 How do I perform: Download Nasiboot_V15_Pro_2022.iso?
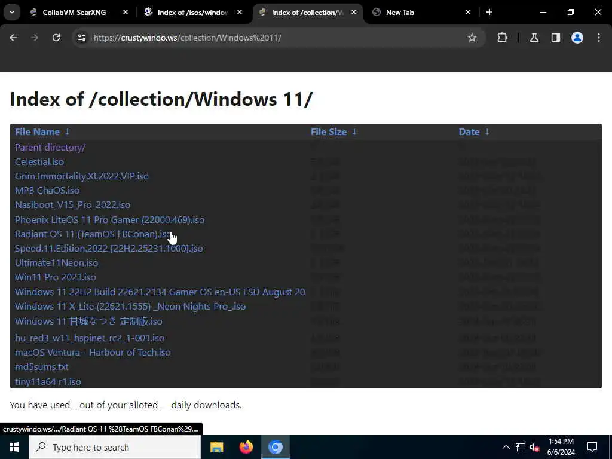72,205
